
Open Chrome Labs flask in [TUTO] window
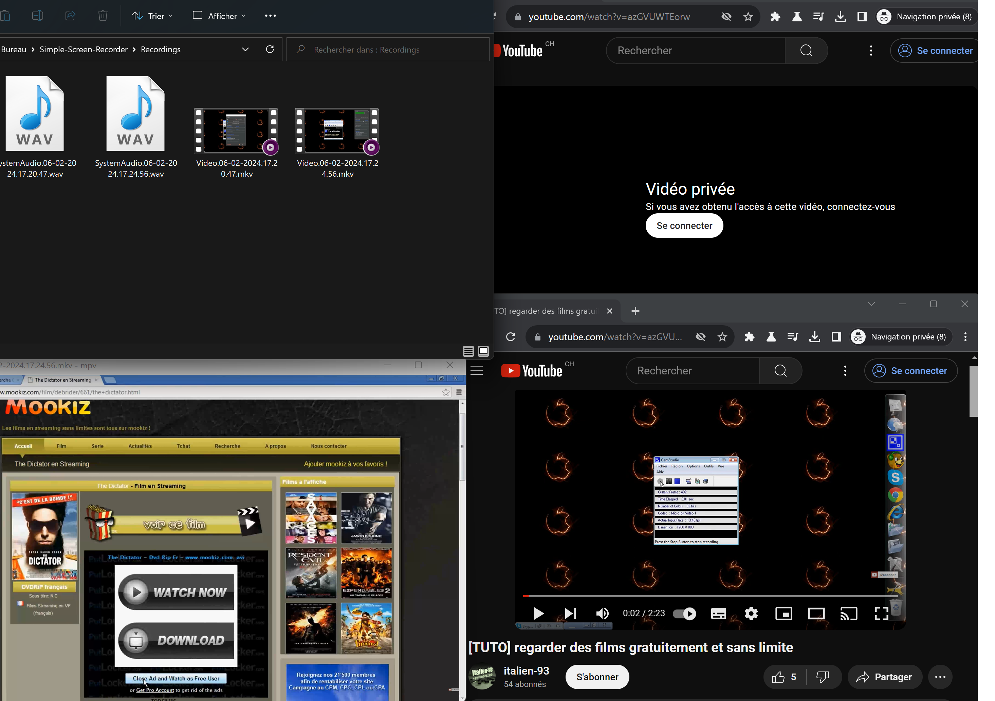pos(771,337)
